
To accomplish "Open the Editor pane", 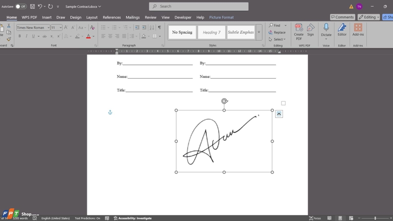I will [342, 30].
